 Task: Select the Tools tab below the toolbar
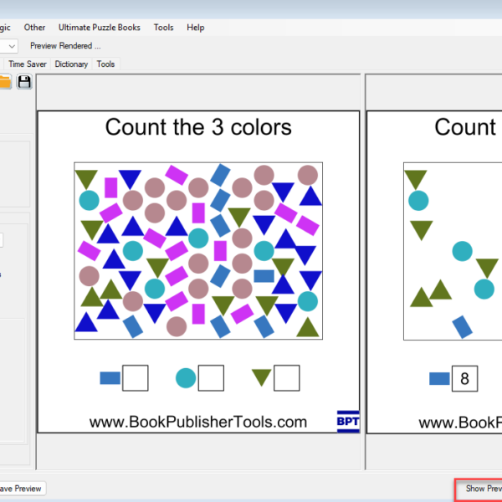pos(105,64)
